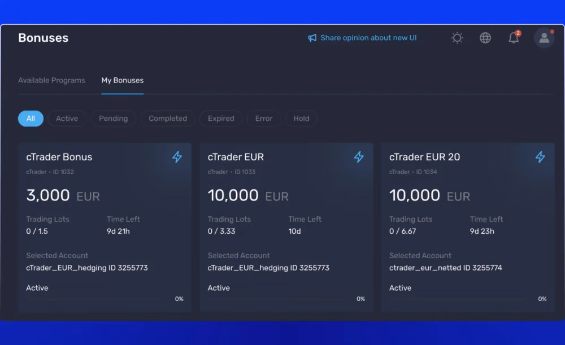Open the cTrader EUR card title
This screenshot has width=565, height=345.
point(236,157)
